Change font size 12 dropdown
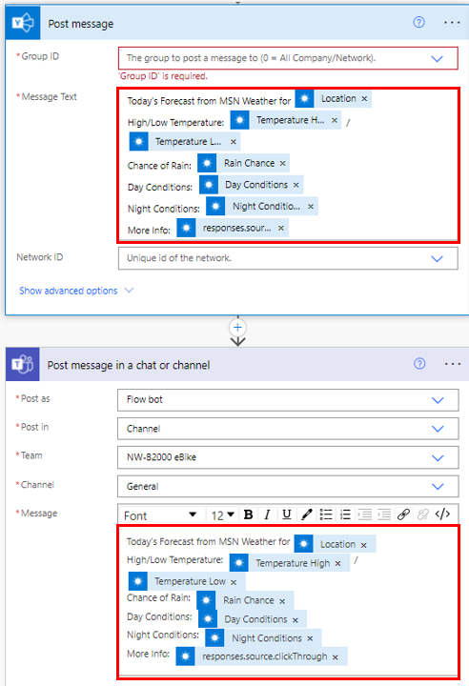Image resolution: width=469 pixels, height=686 pixels. [x=223, y=514]
